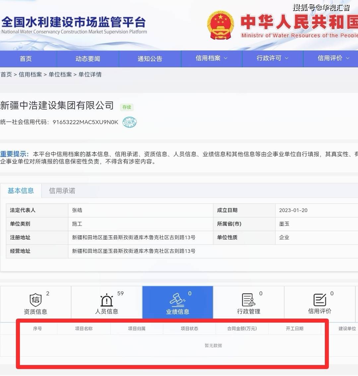The height and width of the screenshot is (376, 358).
Task: Click the 业绩信息 gavel icon
Action: (x=177, y=299)
